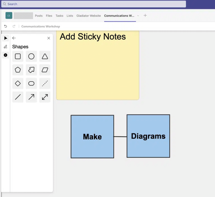Choose the rounded rectangle shape
The height and width of the screenshot is (197, 215).
click(x=31, y=83)
